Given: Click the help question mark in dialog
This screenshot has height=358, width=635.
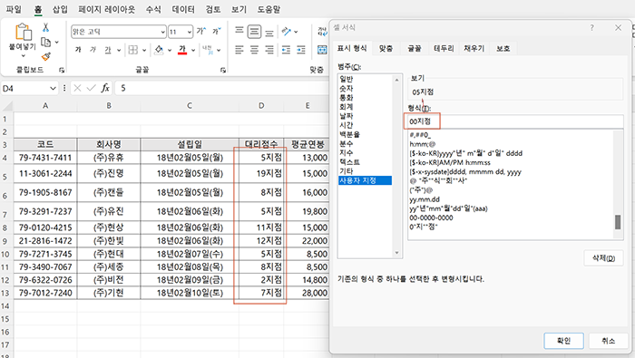Looking at the screenshot, I should [591, 28].
